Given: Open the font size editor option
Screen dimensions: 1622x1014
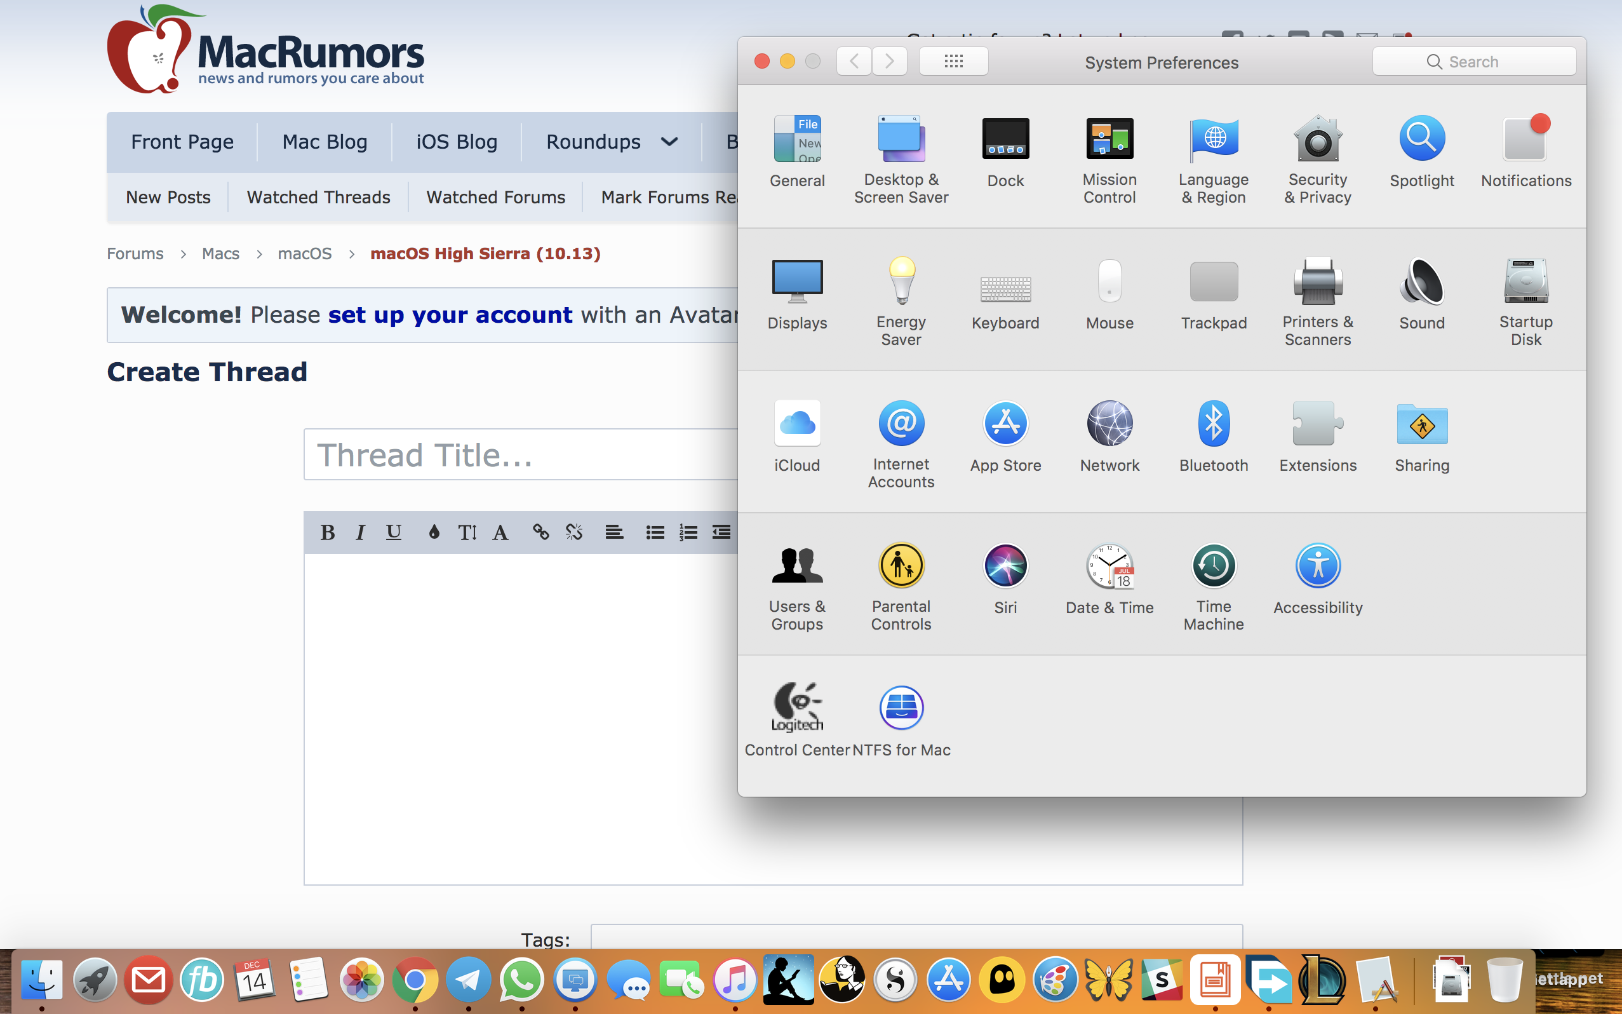Looking at the screenshot, I should (x=467, y=532).
